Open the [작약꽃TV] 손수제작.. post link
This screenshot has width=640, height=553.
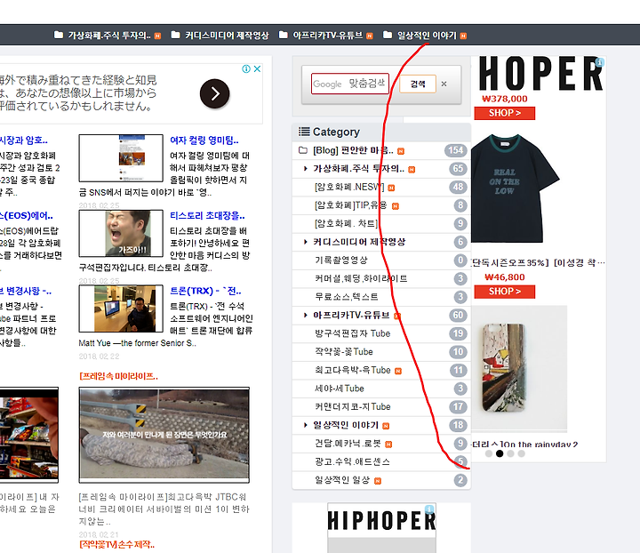pyautogui.click(x=117, y=544)
